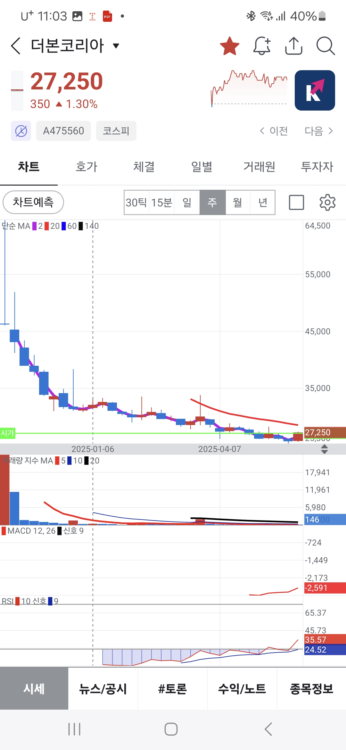Viewport: 346px width, 750px height.
Task: Open the price alert bell icon
Action: [x=262, y=46]
